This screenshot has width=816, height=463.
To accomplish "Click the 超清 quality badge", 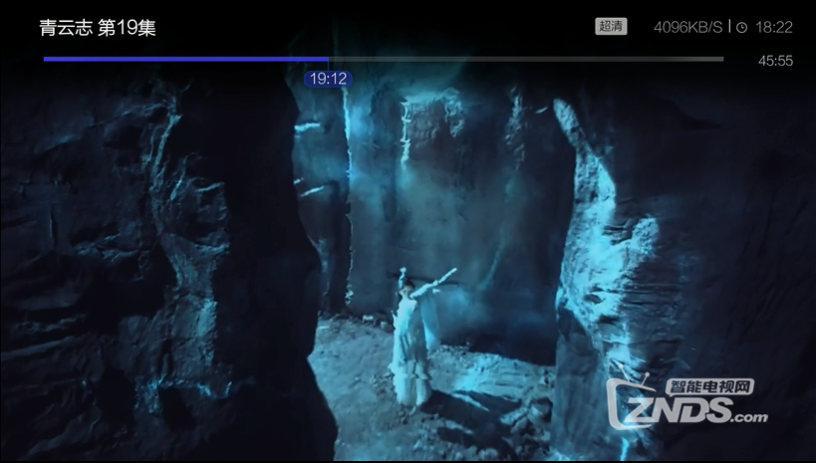I will [611, 27].
